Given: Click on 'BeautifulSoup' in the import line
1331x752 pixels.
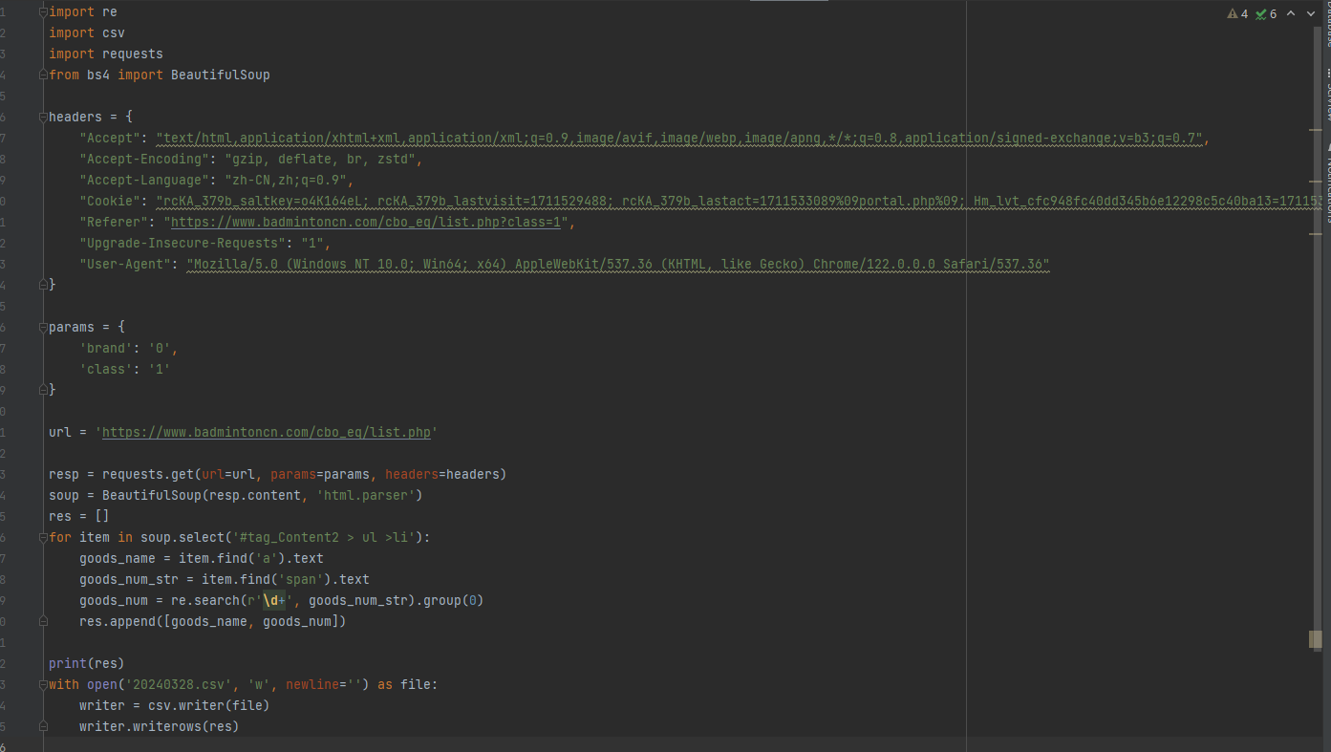Looking at the screenshot, I should (221, 75).
